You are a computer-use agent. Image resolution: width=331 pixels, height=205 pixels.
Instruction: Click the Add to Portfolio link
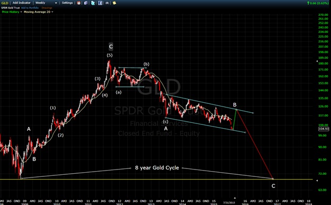click(30, 8)
